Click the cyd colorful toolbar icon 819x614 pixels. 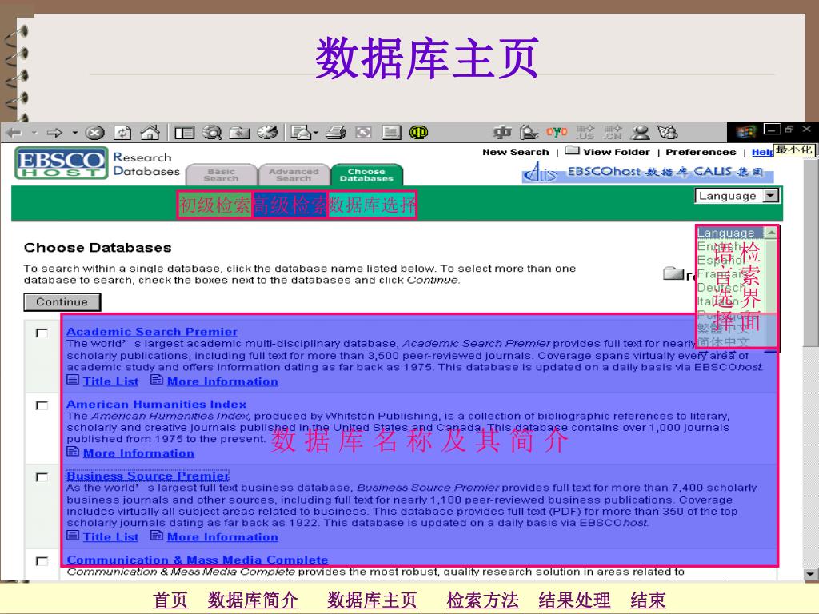tap(557, 132)
